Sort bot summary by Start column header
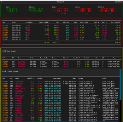Screen dimensions: 123x122 (14, 22)
